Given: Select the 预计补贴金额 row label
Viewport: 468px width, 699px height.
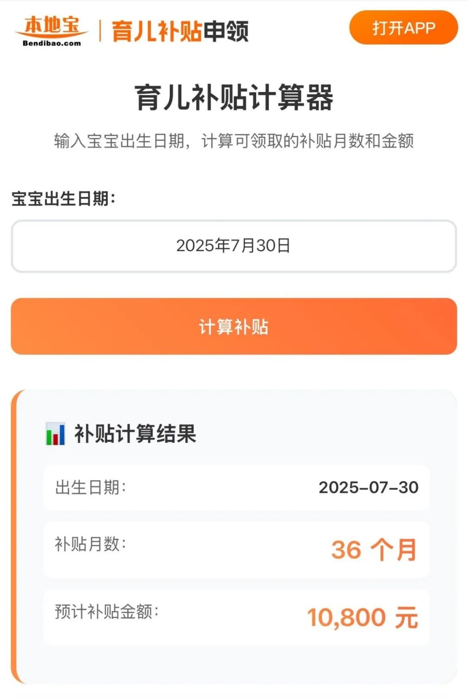Looking at the screenshot, I should [107, 611].
